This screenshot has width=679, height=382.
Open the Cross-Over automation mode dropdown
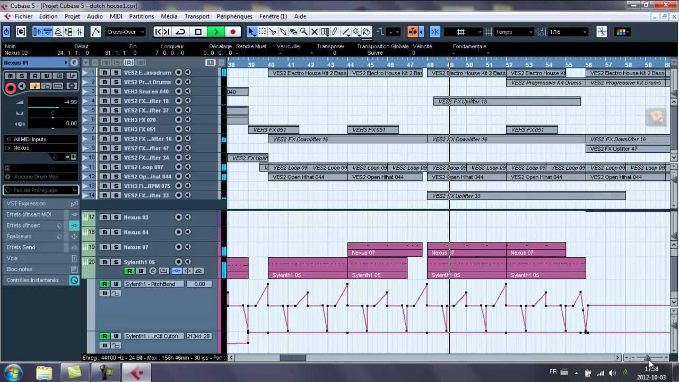click(x=126, y=32)
